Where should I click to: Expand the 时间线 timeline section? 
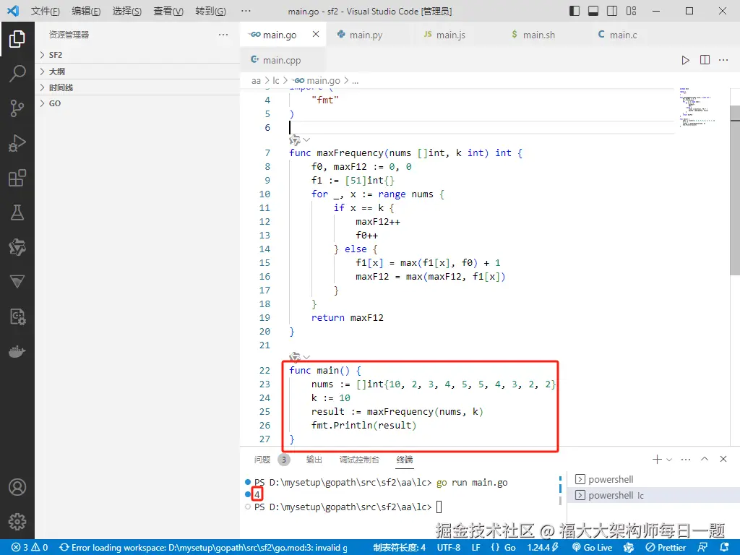[x=137, y=87]
